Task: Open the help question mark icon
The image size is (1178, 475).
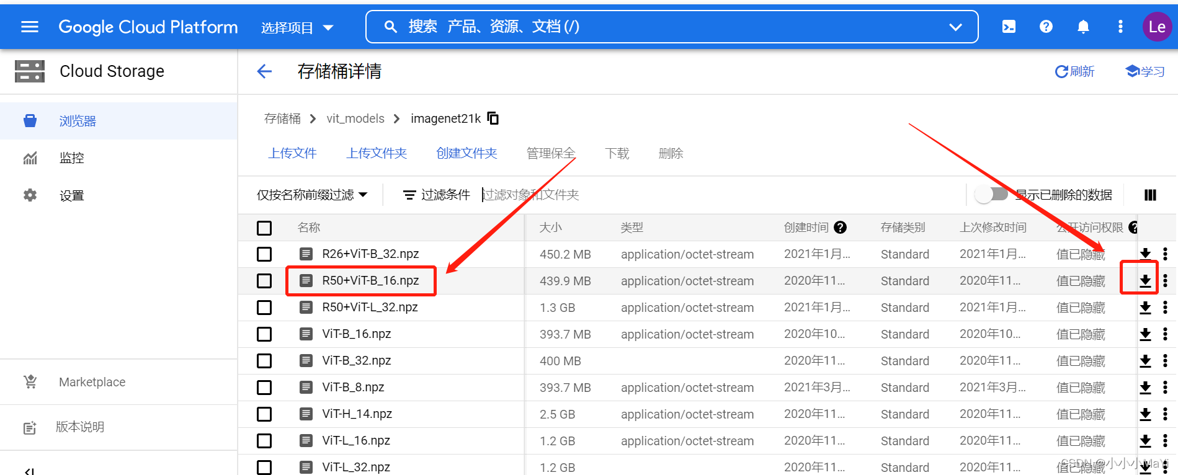Action: click(1046, 27)
